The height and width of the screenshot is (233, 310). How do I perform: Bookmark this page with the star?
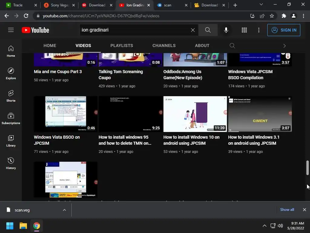click(272, 16)
